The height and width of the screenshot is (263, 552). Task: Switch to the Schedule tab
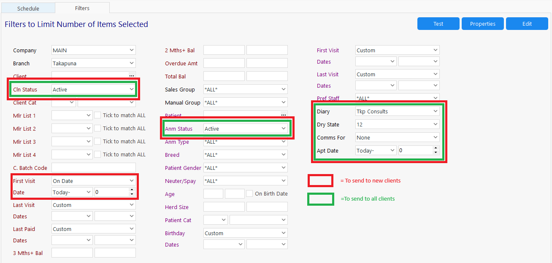(x=28, y=8)
